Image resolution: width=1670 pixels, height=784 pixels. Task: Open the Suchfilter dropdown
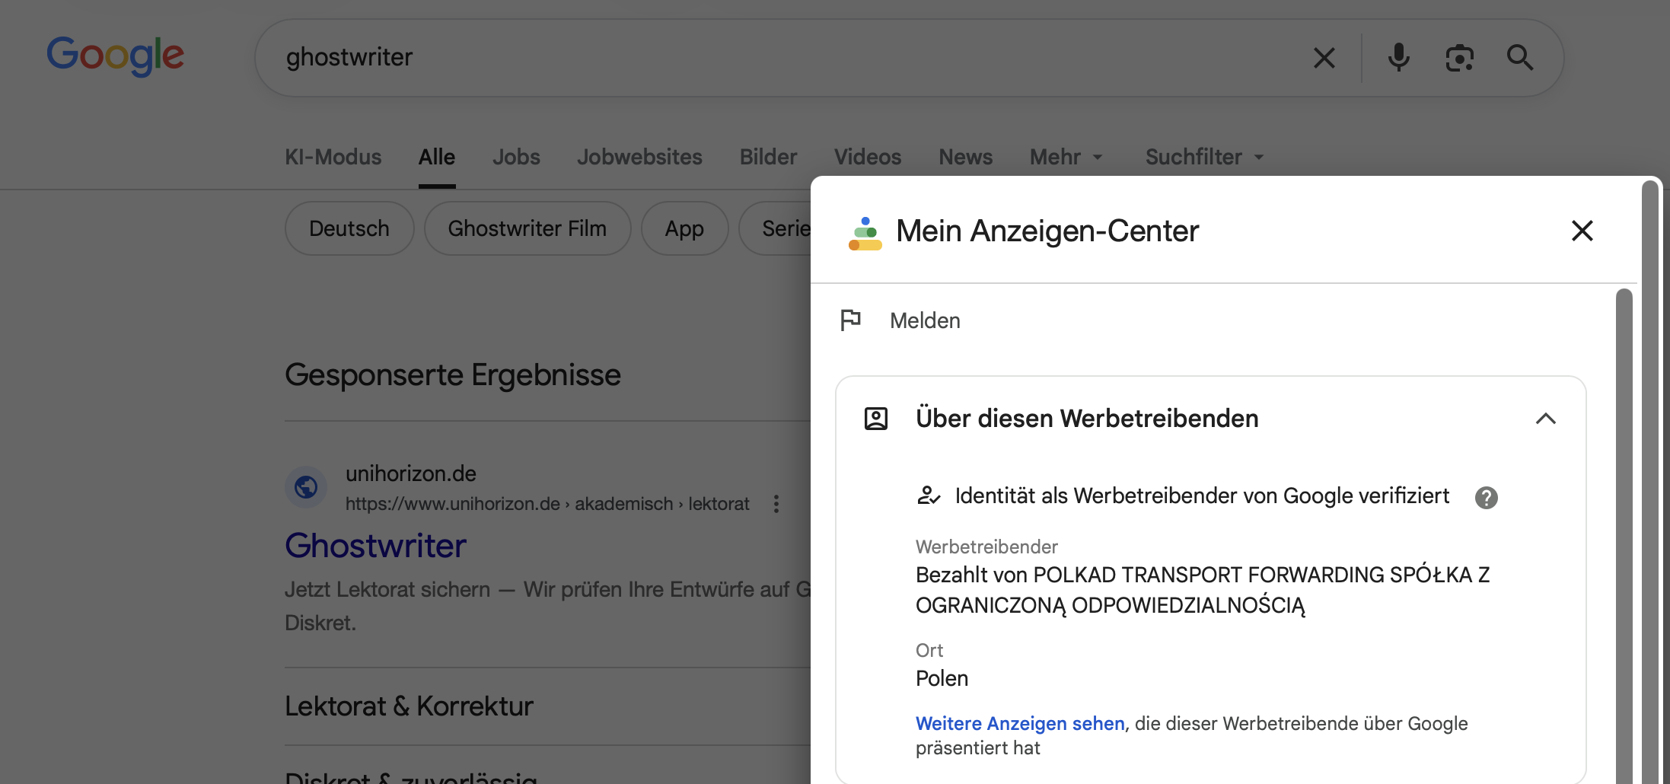pyautogui.click(x=1205, y=157)
